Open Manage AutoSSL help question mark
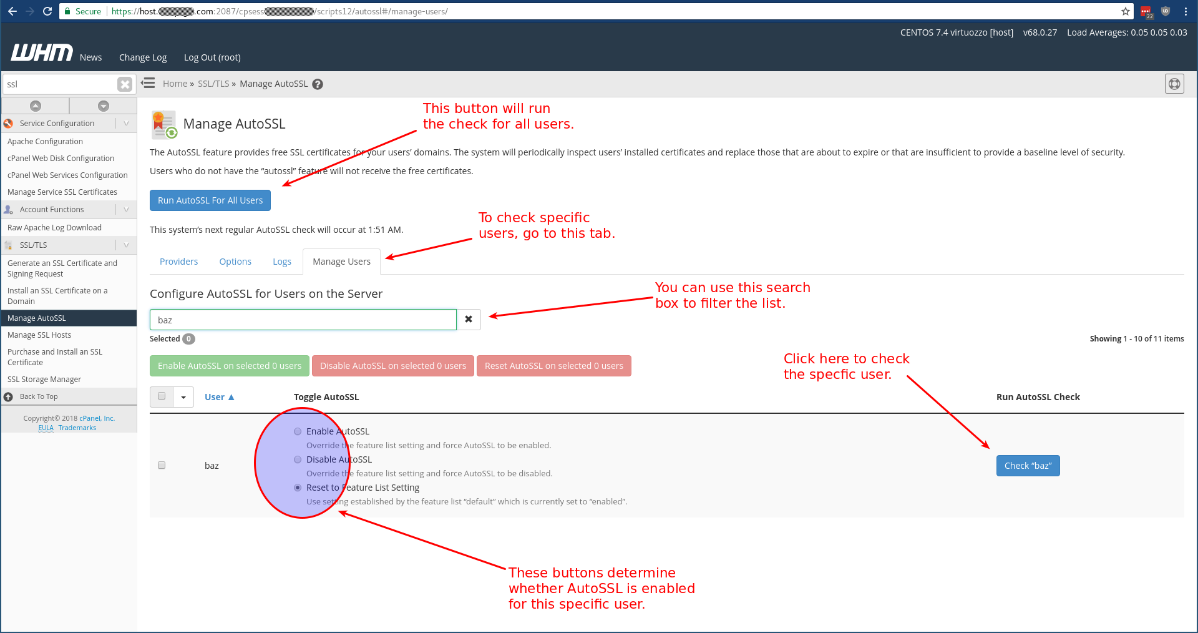The height and width of the screenshot is (633, 1198). click(318, 84)
